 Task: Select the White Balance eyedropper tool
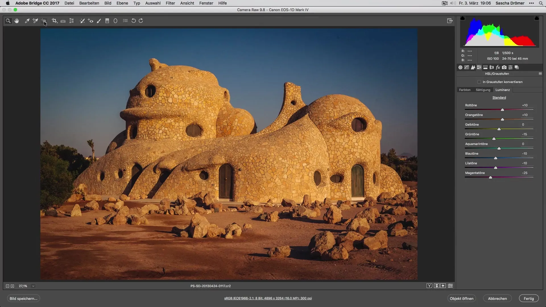click(x=27, y=21)
